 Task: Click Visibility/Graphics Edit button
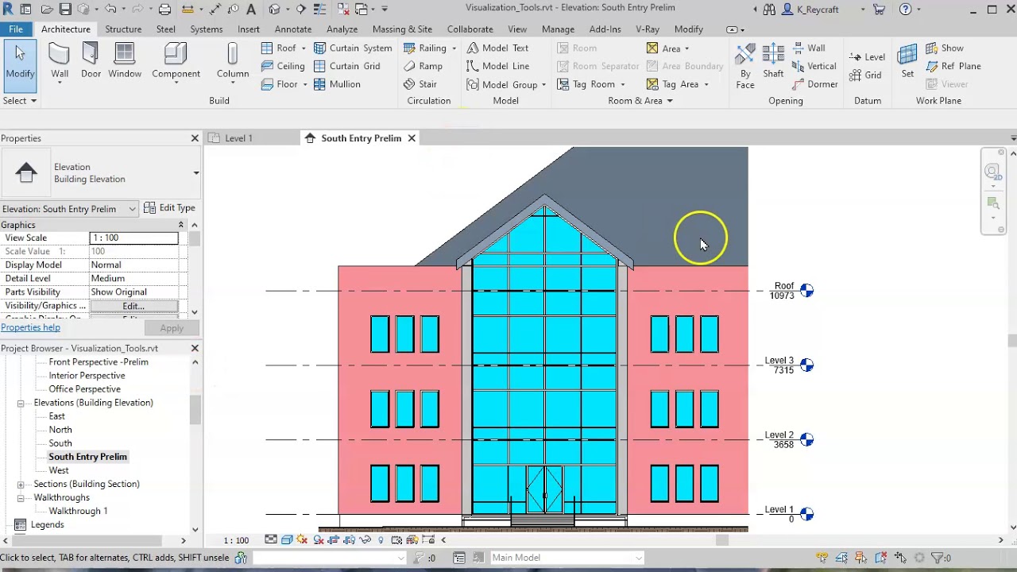pyautogui.click(x=133, y=306)
